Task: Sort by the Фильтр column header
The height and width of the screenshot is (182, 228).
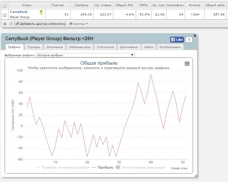Action: click(194, 5)
